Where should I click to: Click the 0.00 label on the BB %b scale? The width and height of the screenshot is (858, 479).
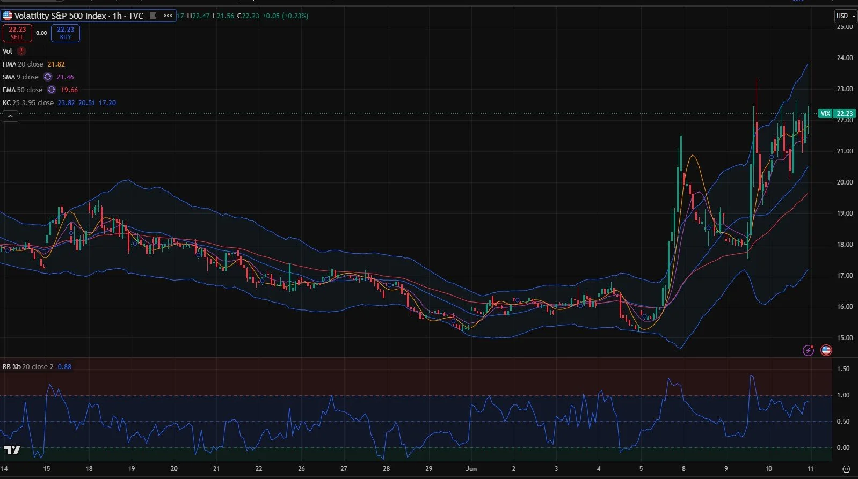click(844, 448)
